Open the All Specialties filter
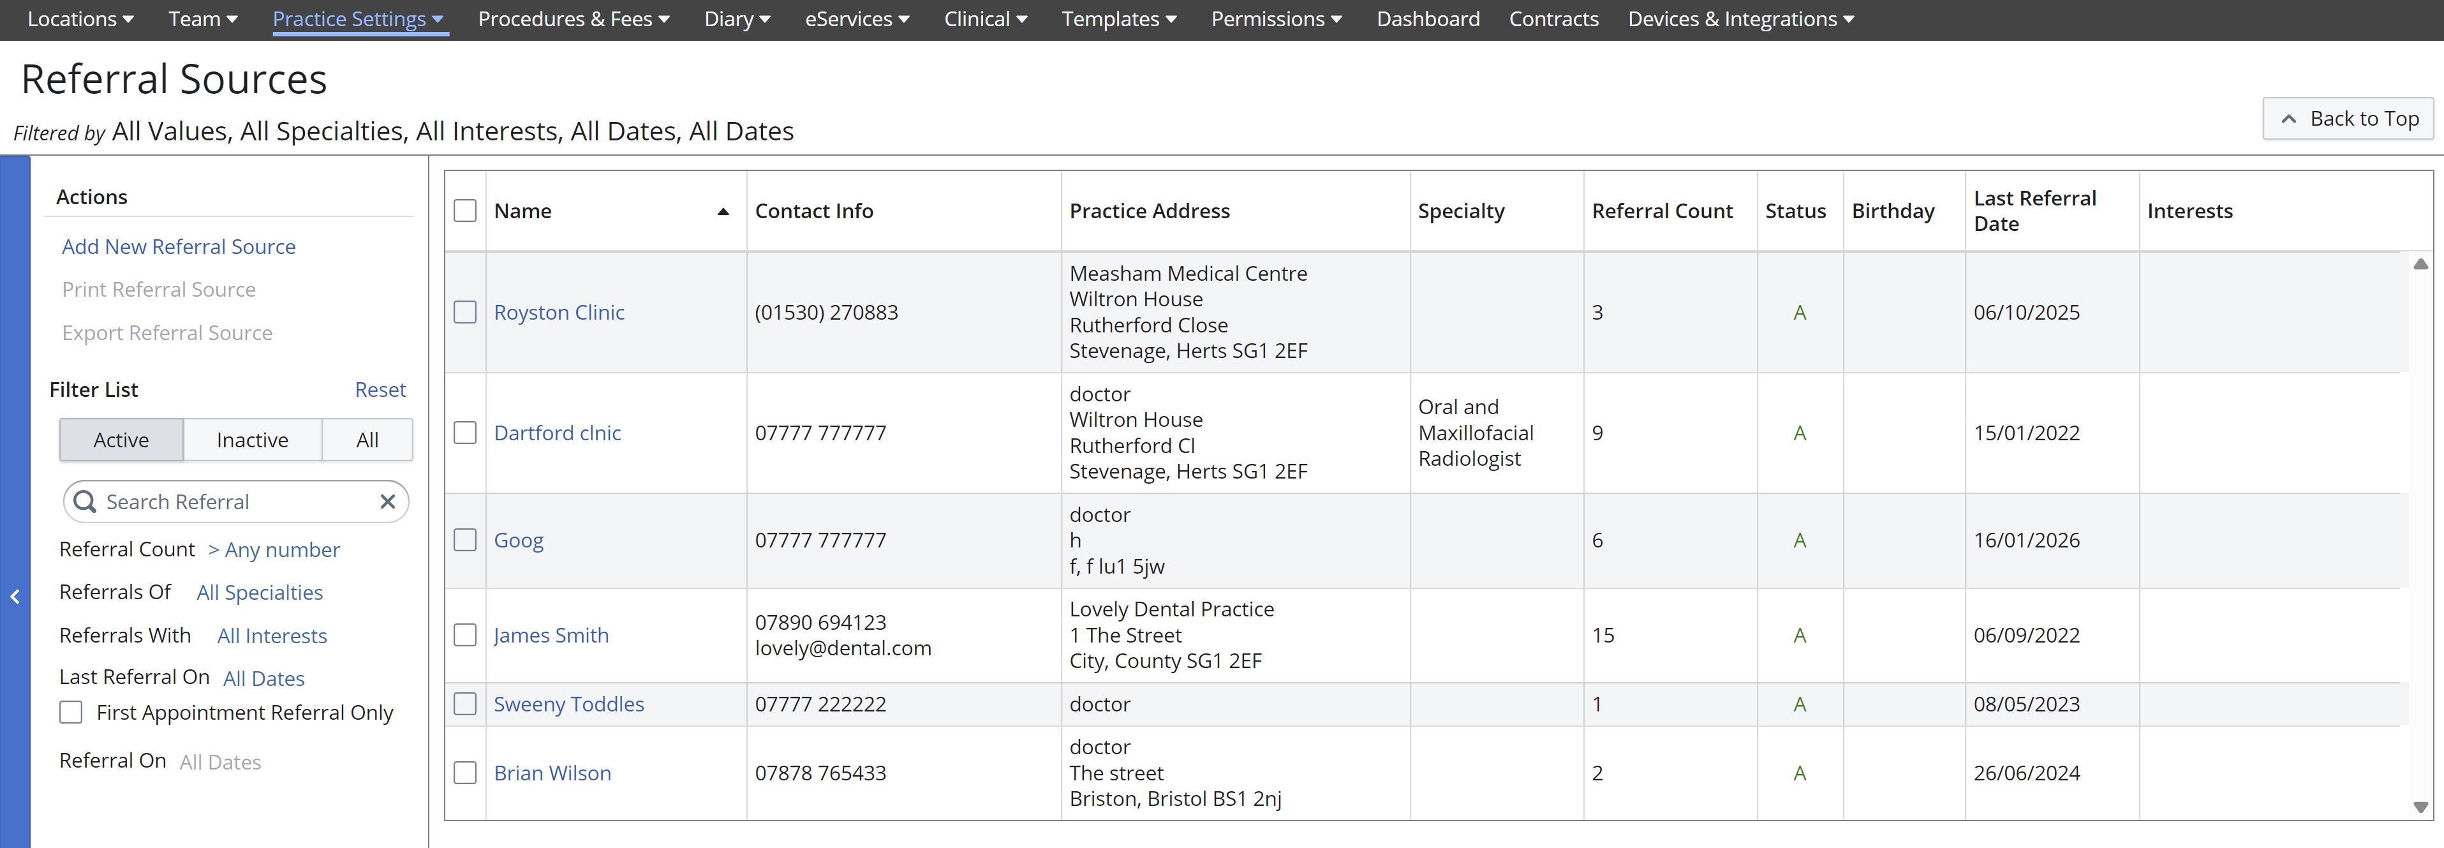This screenshot has height=848, width=2444. [260, 593]
